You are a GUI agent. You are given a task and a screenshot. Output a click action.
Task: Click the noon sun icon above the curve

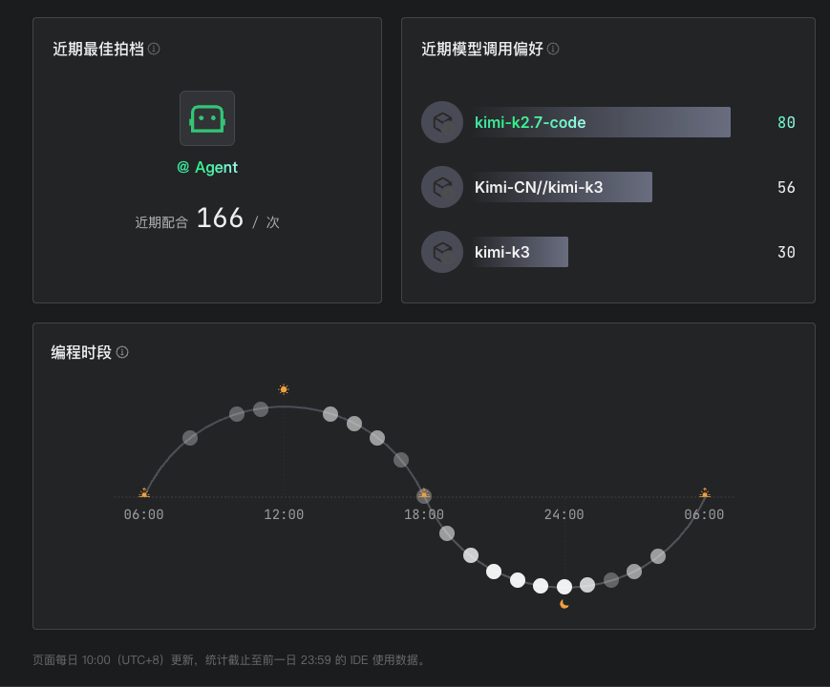click(x=284, y=389)
